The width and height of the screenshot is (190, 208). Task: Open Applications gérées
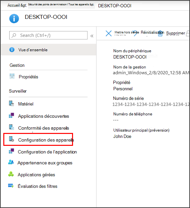36,175
